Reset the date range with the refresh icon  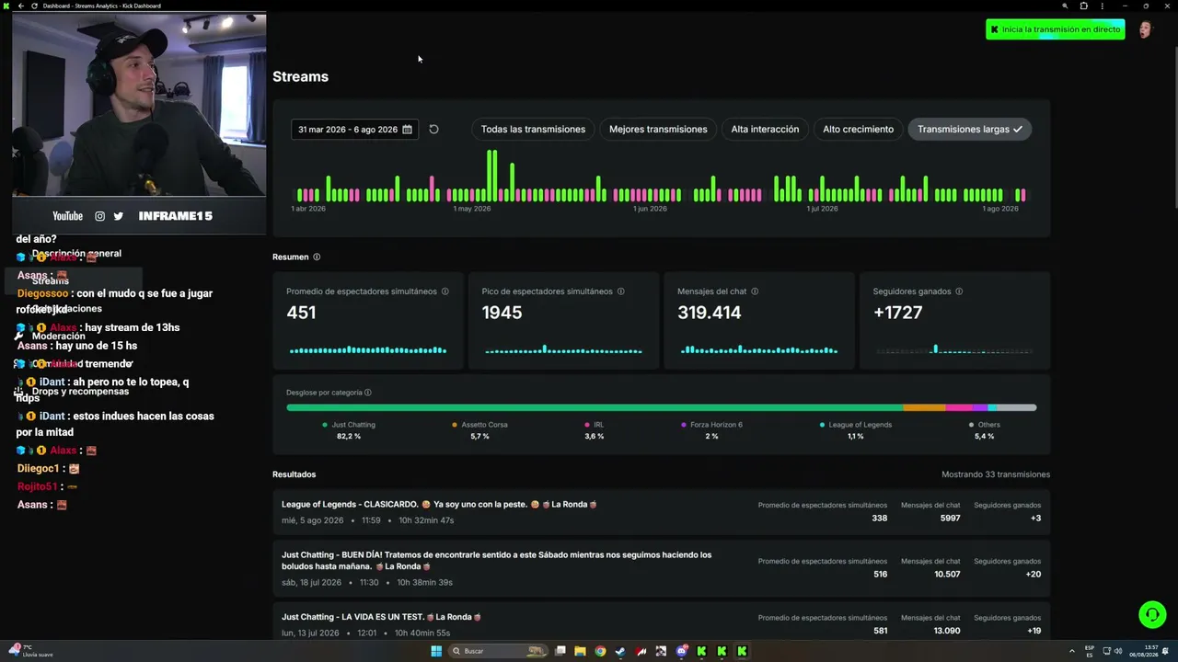coord(433,130)
